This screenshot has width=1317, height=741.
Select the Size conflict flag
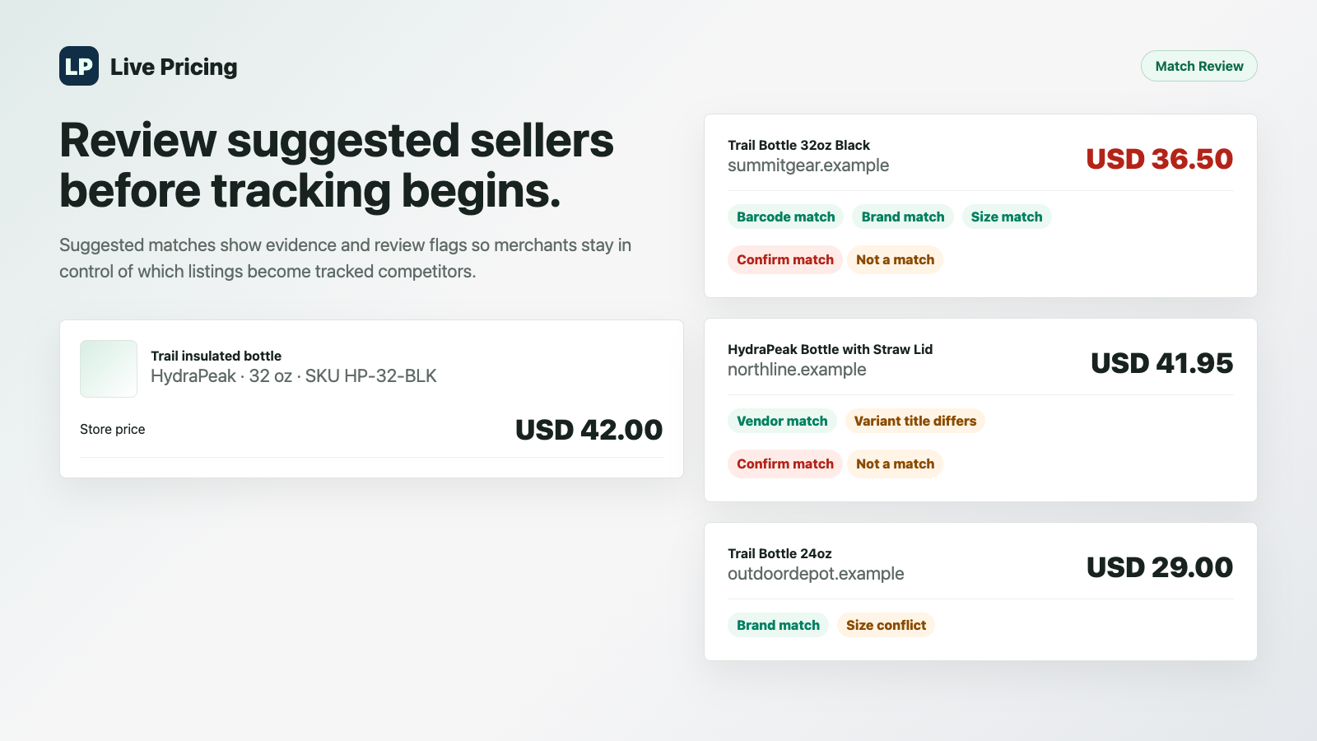coord(886,625)
